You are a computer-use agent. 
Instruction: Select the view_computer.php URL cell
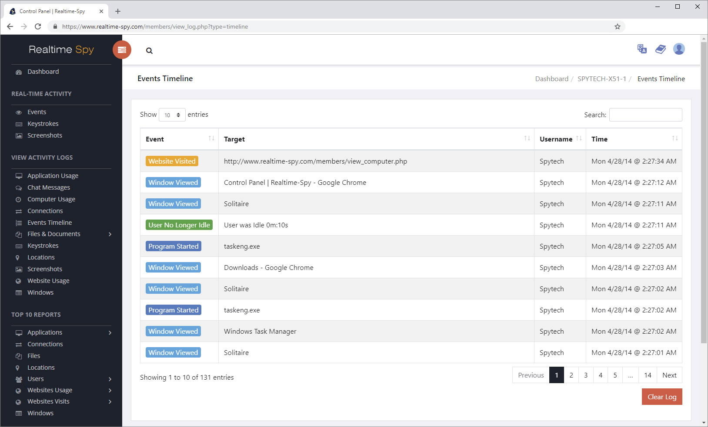click(376, 161)
